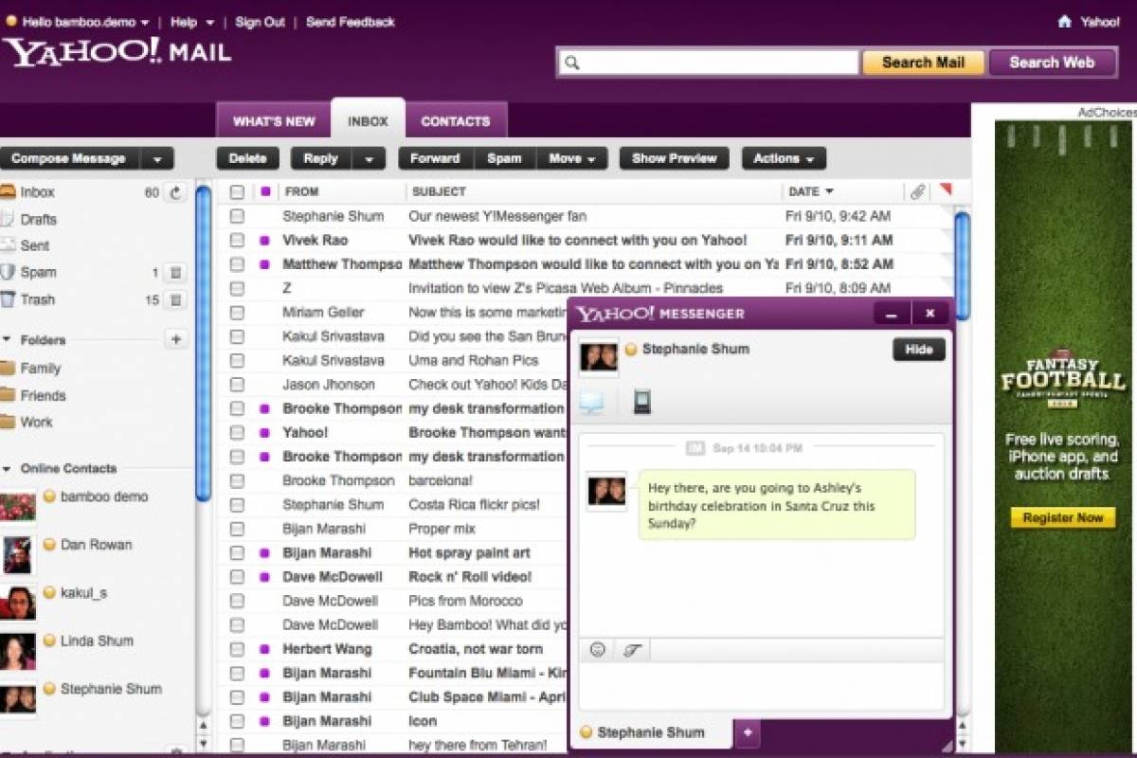Image resolution: width=1137 pixels, height=758 pixels.
Task: Add a chat tab with the plus icon
Action: coord(748,732)
